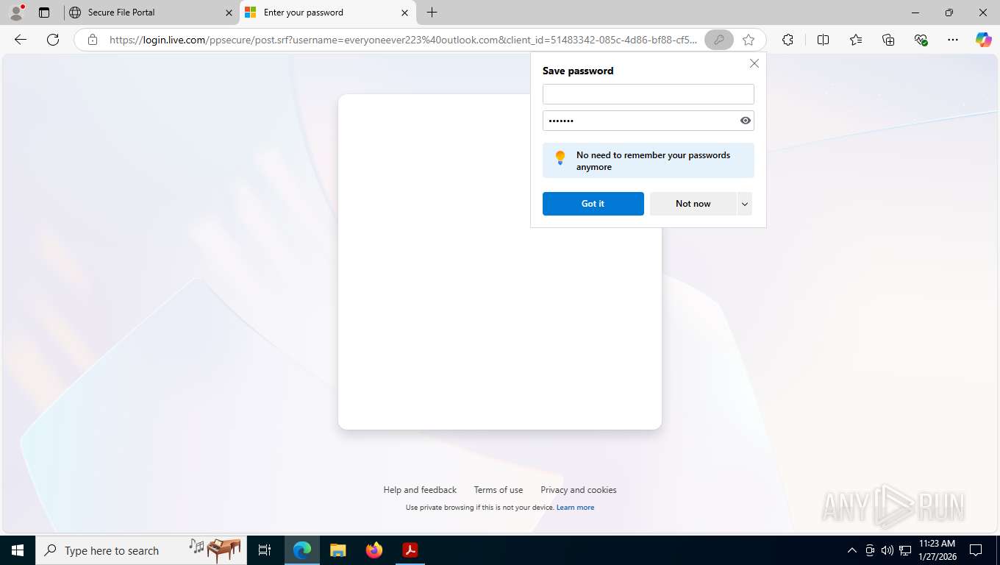Click the Got it button
The width and height of the screenshot is (1000, 565).
click(593, 204)
